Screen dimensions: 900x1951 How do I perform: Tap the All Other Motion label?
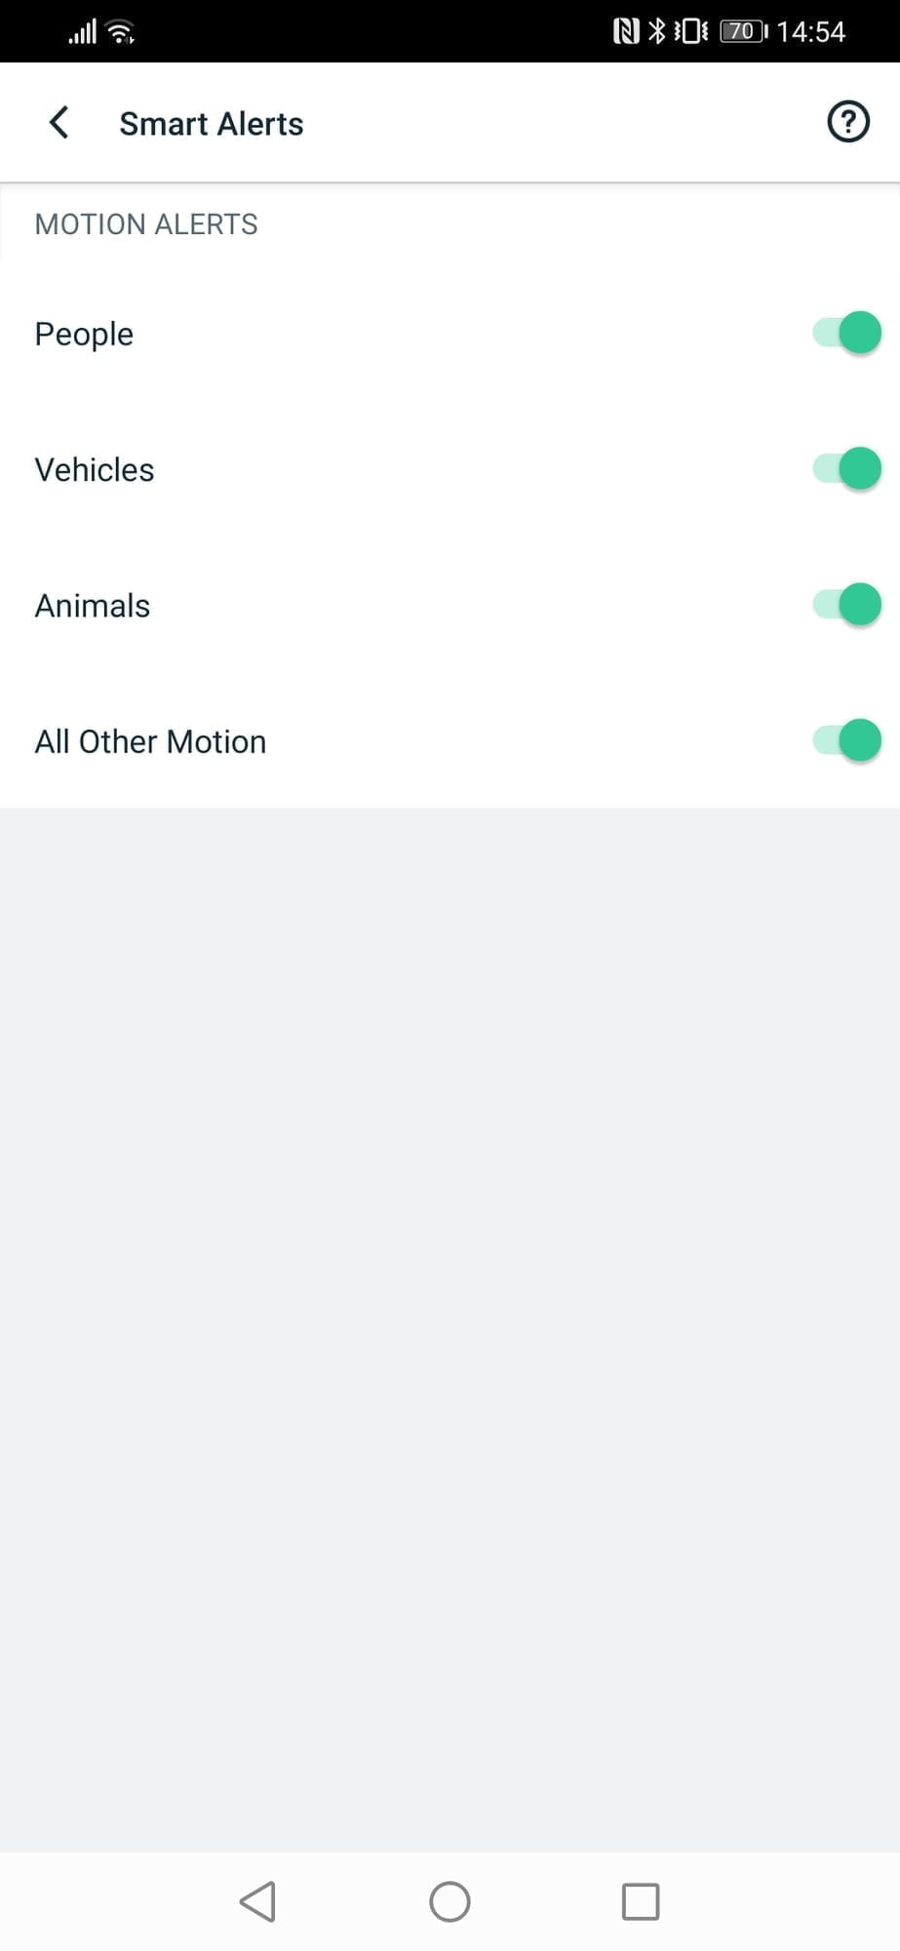(x=150, y=741)
